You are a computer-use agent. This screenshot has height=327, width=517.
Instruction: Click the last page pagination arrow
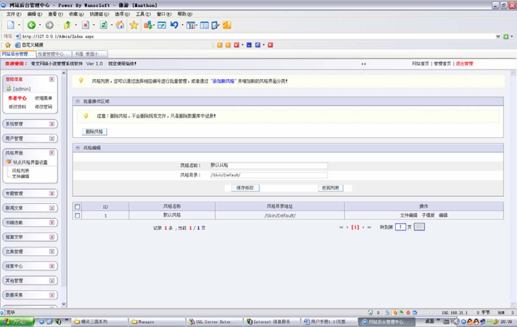point(369,227)
